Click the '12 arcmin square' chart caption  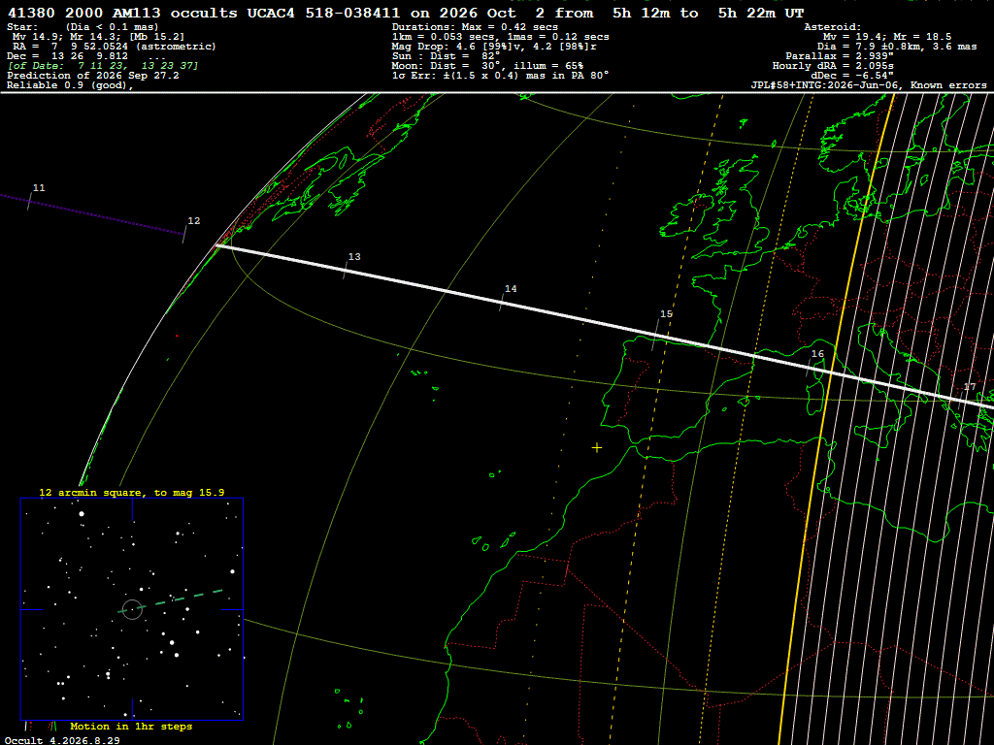(131, 492)
